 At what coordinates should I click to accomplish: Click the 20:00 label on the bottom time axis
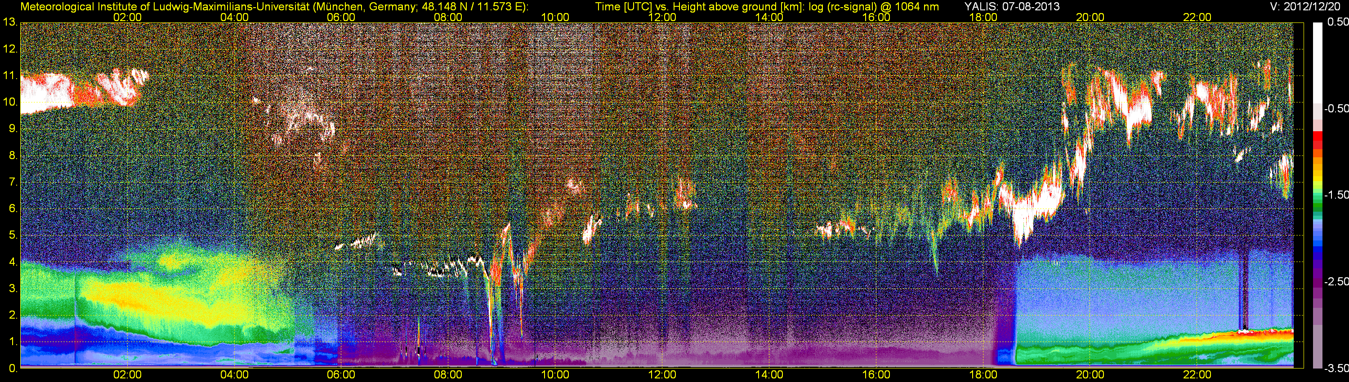point(1090,375)
